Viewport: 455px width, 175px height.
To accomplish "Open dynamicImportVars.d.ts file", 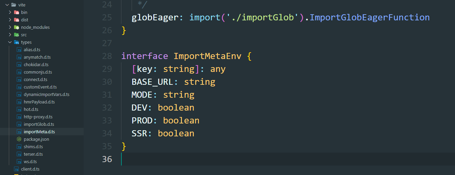I will point(47,94).
